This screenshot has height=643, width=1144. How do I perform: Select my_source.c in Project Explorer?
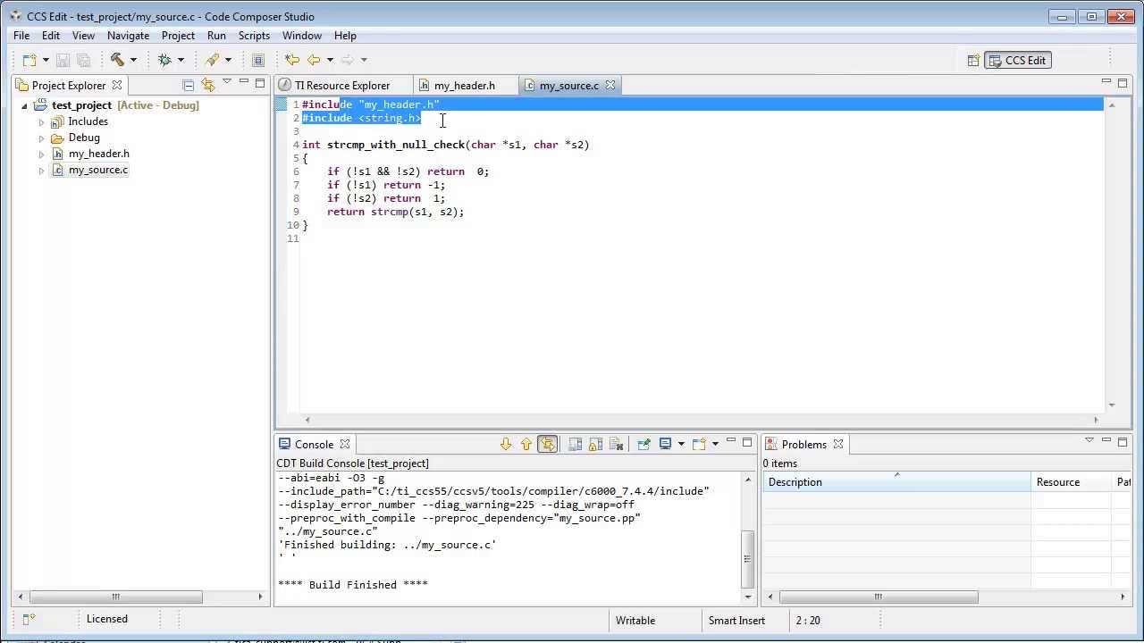tap(97, 170)
